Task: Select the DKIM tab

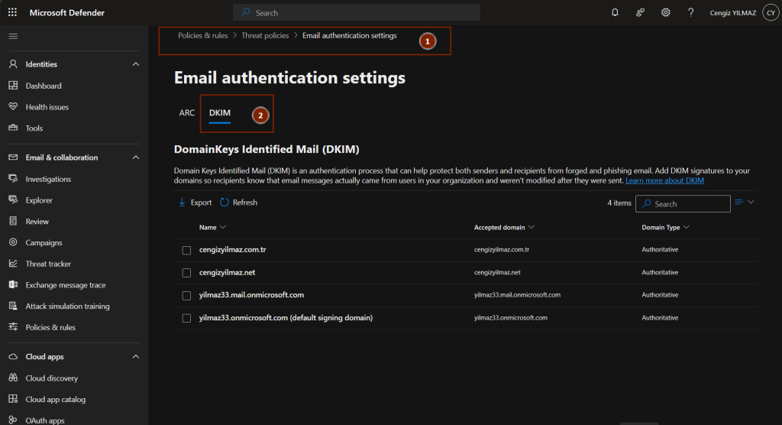Action: (220, 112)
